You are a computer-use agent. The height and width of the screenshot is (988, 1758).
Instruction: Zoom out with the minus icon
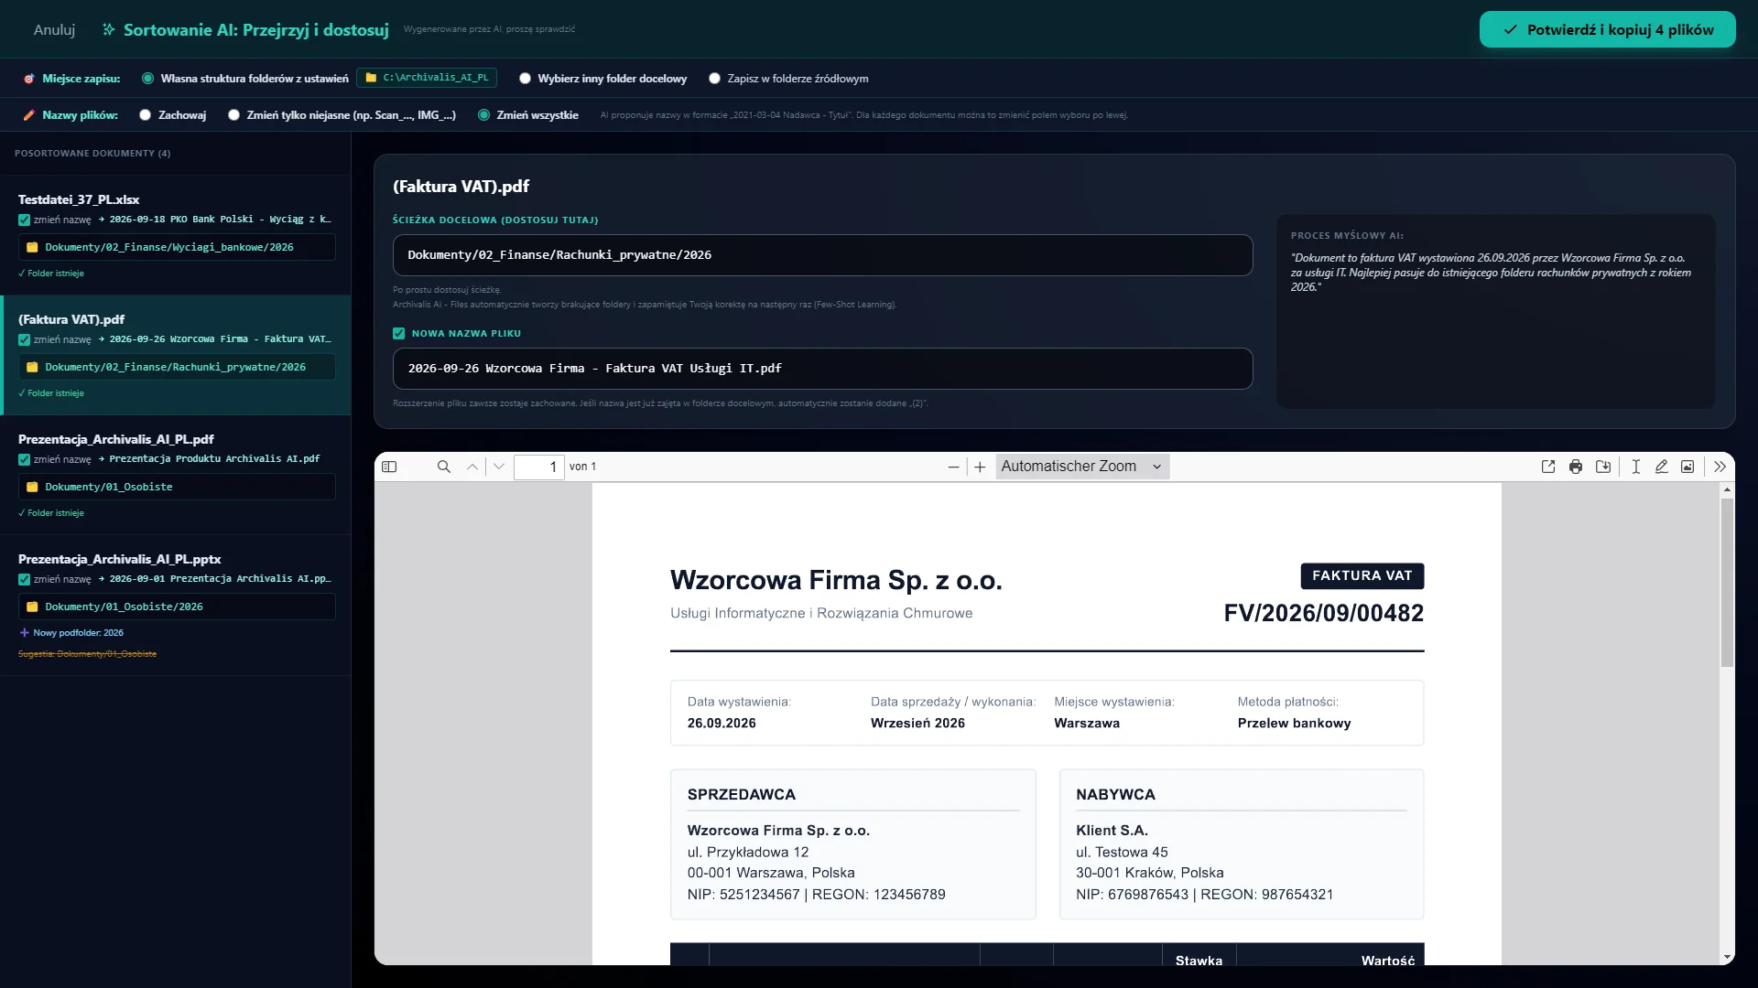pyautogui.click(x=953, y=467)
